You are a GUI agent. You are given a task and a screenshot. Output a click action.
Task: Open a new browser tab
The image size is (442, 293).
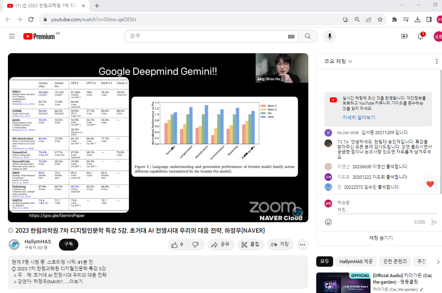click(x=97, y=6)
